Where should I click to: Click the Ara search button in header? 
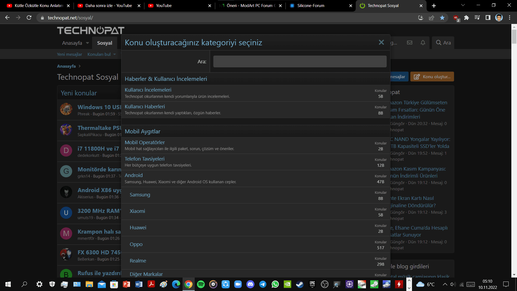pos(443,43)
